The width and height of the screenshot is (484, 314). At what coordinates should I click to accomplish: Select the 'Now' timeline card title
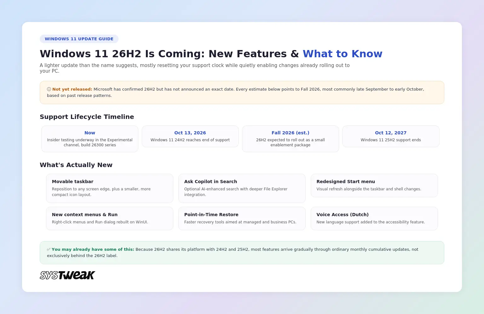(90, 133)
